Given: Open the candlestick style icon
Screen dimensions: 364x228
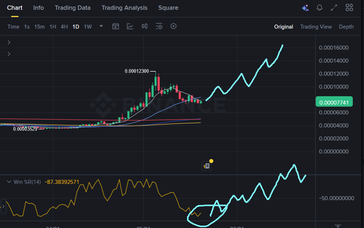Looking at the screenshot, I should [x=144, y=26].
